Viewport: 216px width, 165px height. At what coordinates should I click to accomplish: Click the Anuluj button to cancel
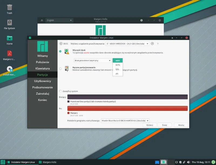tap(181, 125)
